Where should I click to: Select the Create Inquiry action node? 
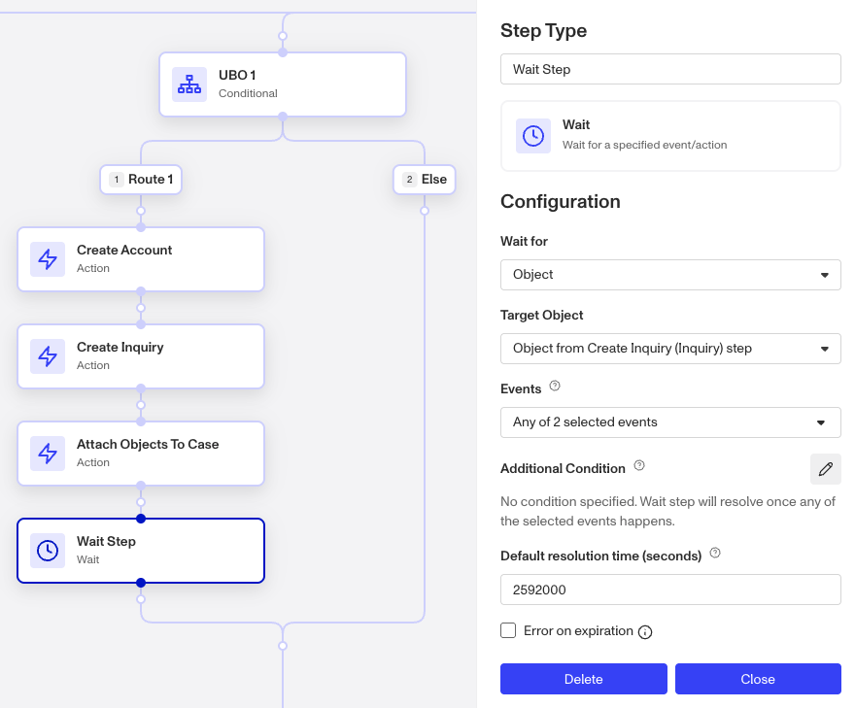click(x=141, y=356)
